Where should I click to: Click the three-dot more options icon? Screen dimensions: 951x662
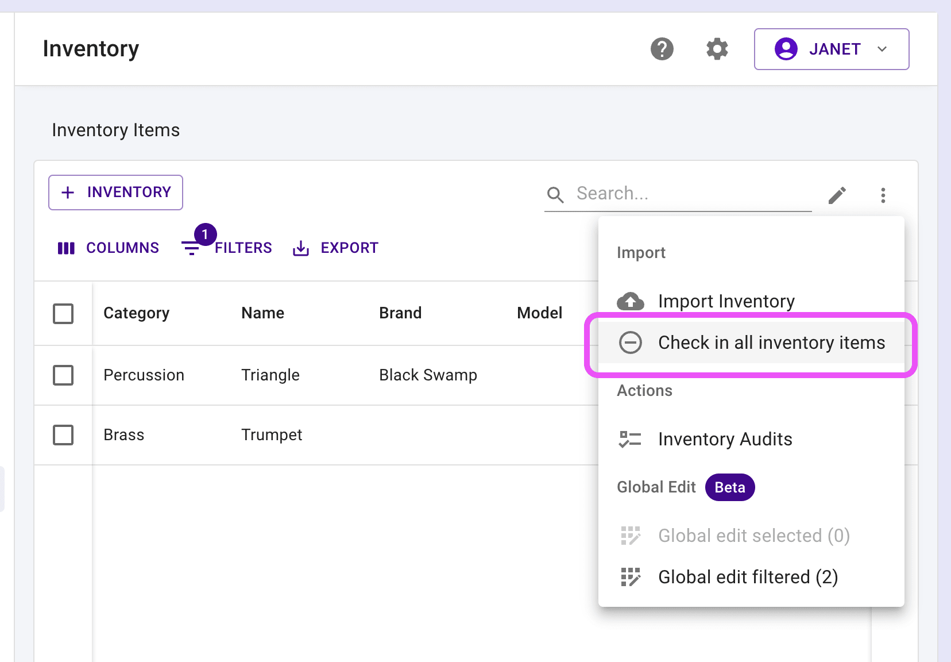point(883,195)
